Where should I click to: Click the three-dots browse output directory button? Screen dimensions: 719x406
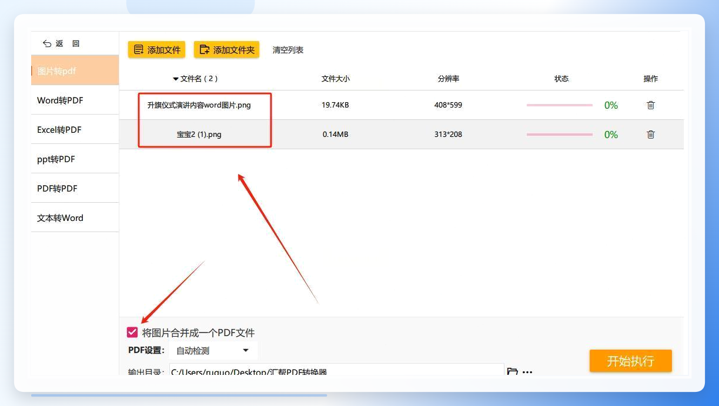[527, 372]
